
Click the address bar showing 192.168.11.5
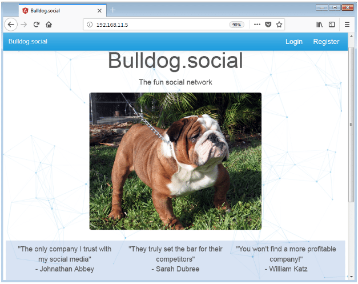point(160,25)
